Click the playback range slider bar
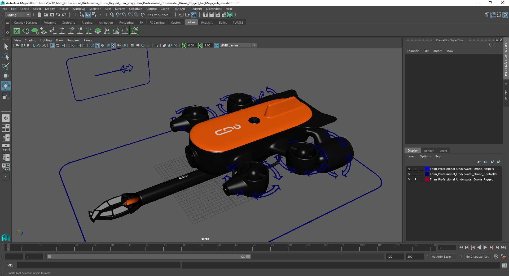Viewport: 509px width, 276px height. 148,257
